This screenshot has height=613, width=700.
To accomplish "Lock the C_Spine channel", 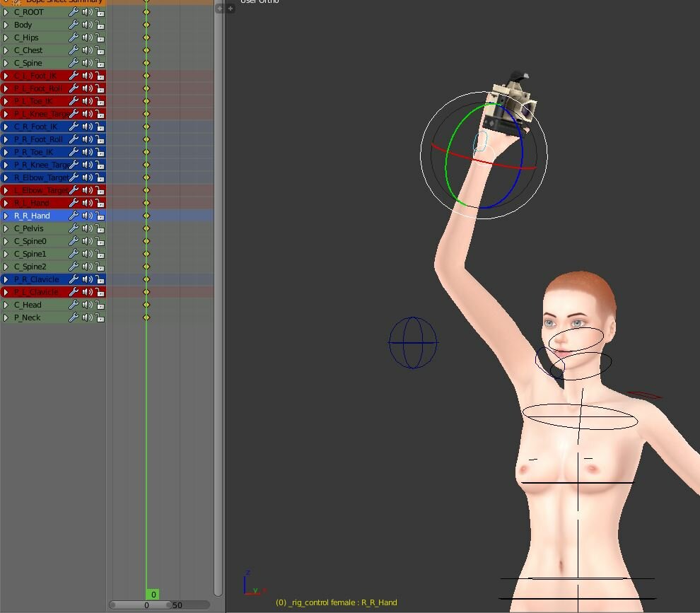I will 100,63.
